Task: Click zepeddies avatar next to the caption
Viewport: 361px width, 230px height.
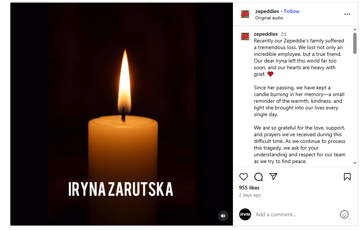Action: click(x=245, y=36)
